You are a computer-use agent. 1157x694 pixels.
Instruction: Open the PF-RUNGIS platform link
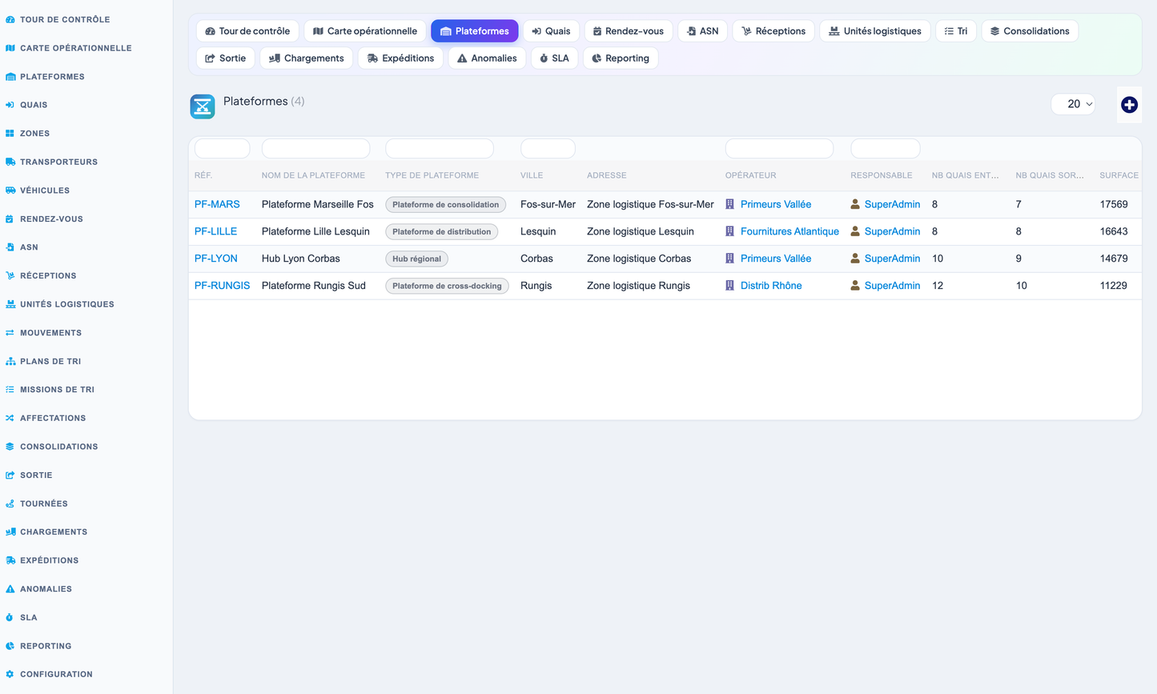[x=222, y=286]
